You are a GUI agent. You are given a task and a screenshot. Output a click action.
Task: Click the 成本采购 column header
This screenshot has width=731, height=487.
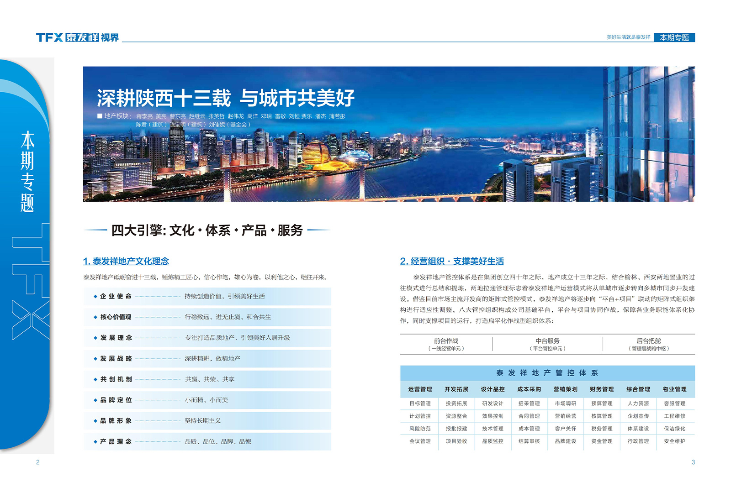tap(529, 389)
